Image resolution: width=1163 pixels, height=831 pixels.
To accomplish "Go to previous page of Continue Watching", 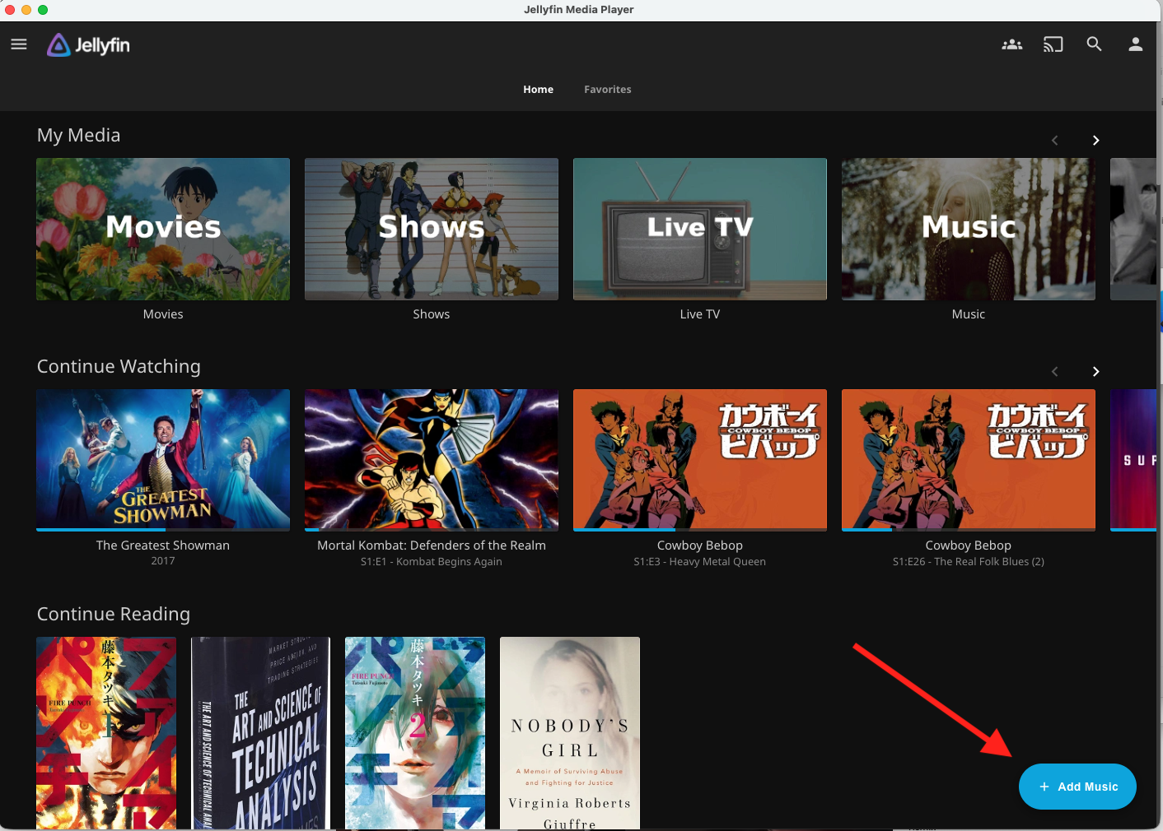I will (x=1054, y=372).
